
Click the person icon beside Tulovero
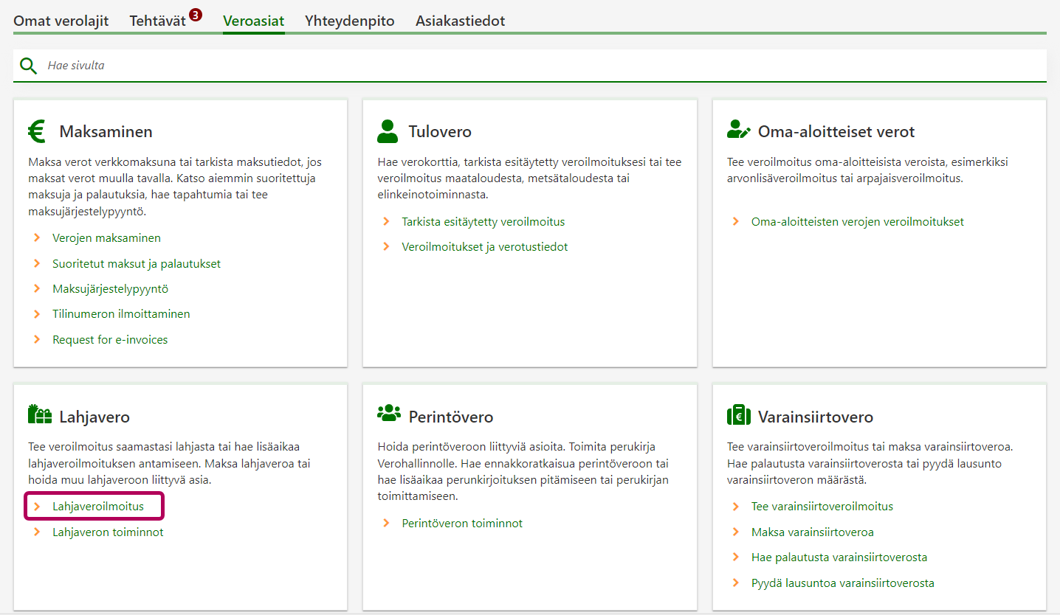(387, 131)
